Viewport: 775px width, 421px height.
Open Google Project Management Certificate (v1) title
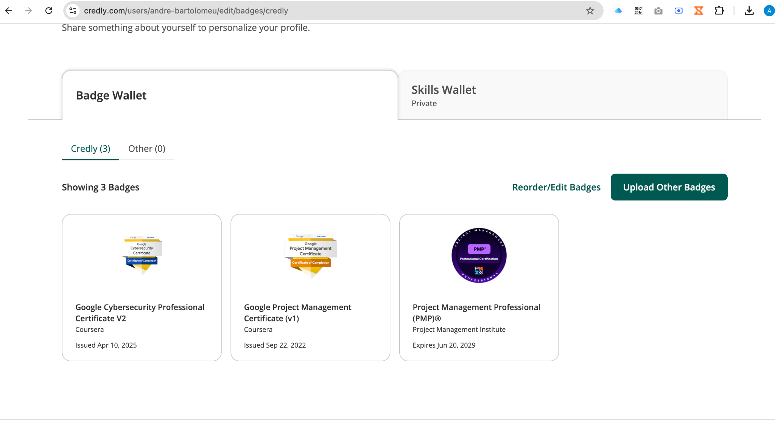(298, 313)
